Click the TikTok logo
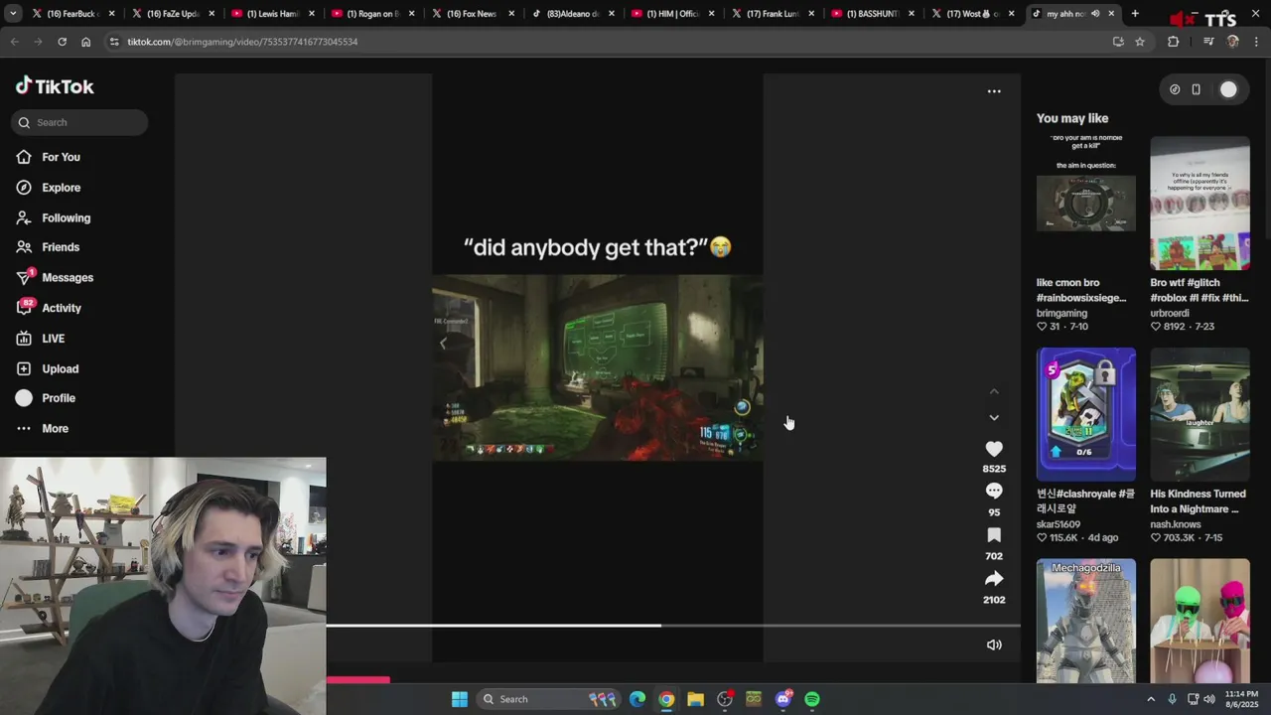1271x715 pixels. click(55, 86)
